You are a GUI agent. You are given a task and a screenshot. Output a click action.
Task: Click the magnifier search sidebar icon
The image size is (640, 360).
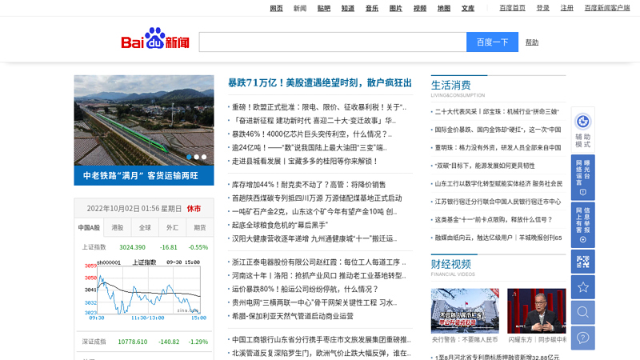pos(583,312)
